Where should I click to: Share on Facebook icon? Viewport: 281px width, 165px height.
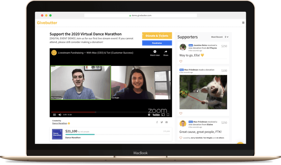pyautogui.click(x=157, y=122)
